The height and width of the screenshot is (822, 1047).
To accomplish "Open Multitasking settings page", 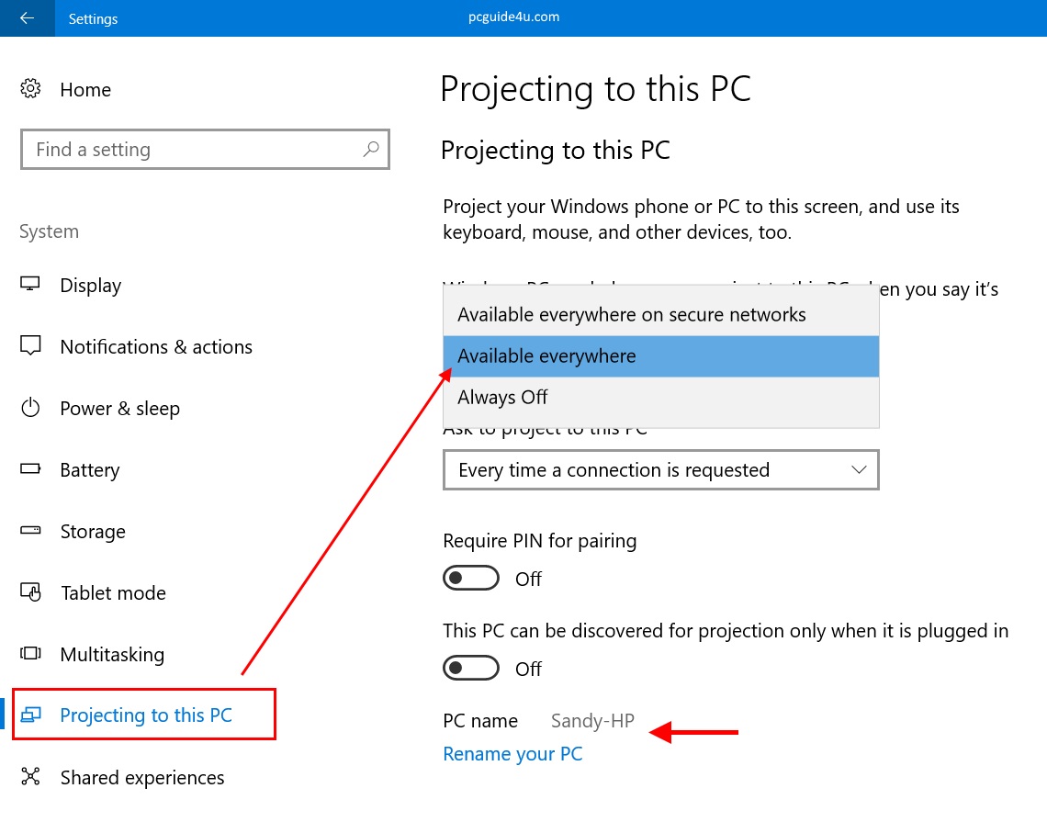I will (112, 655).
